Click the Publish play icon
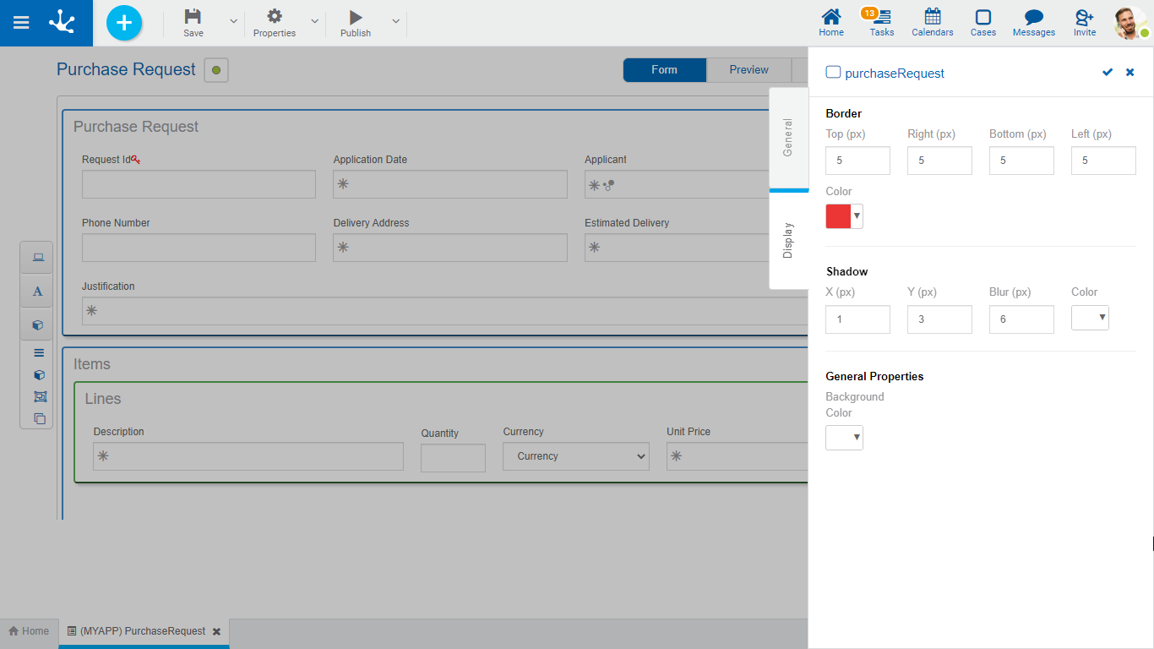Image resolution: width=1154 pixels, height=649 pixels. pos(356,17)
